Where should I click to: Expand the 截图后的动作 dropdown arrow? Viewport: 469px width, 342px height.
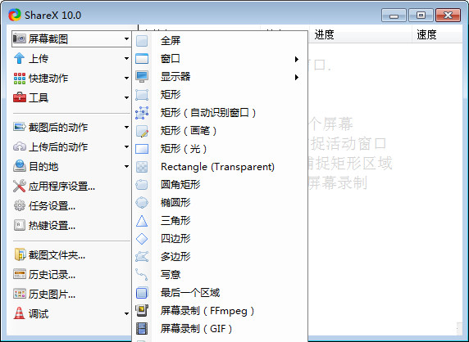point(126,127)
